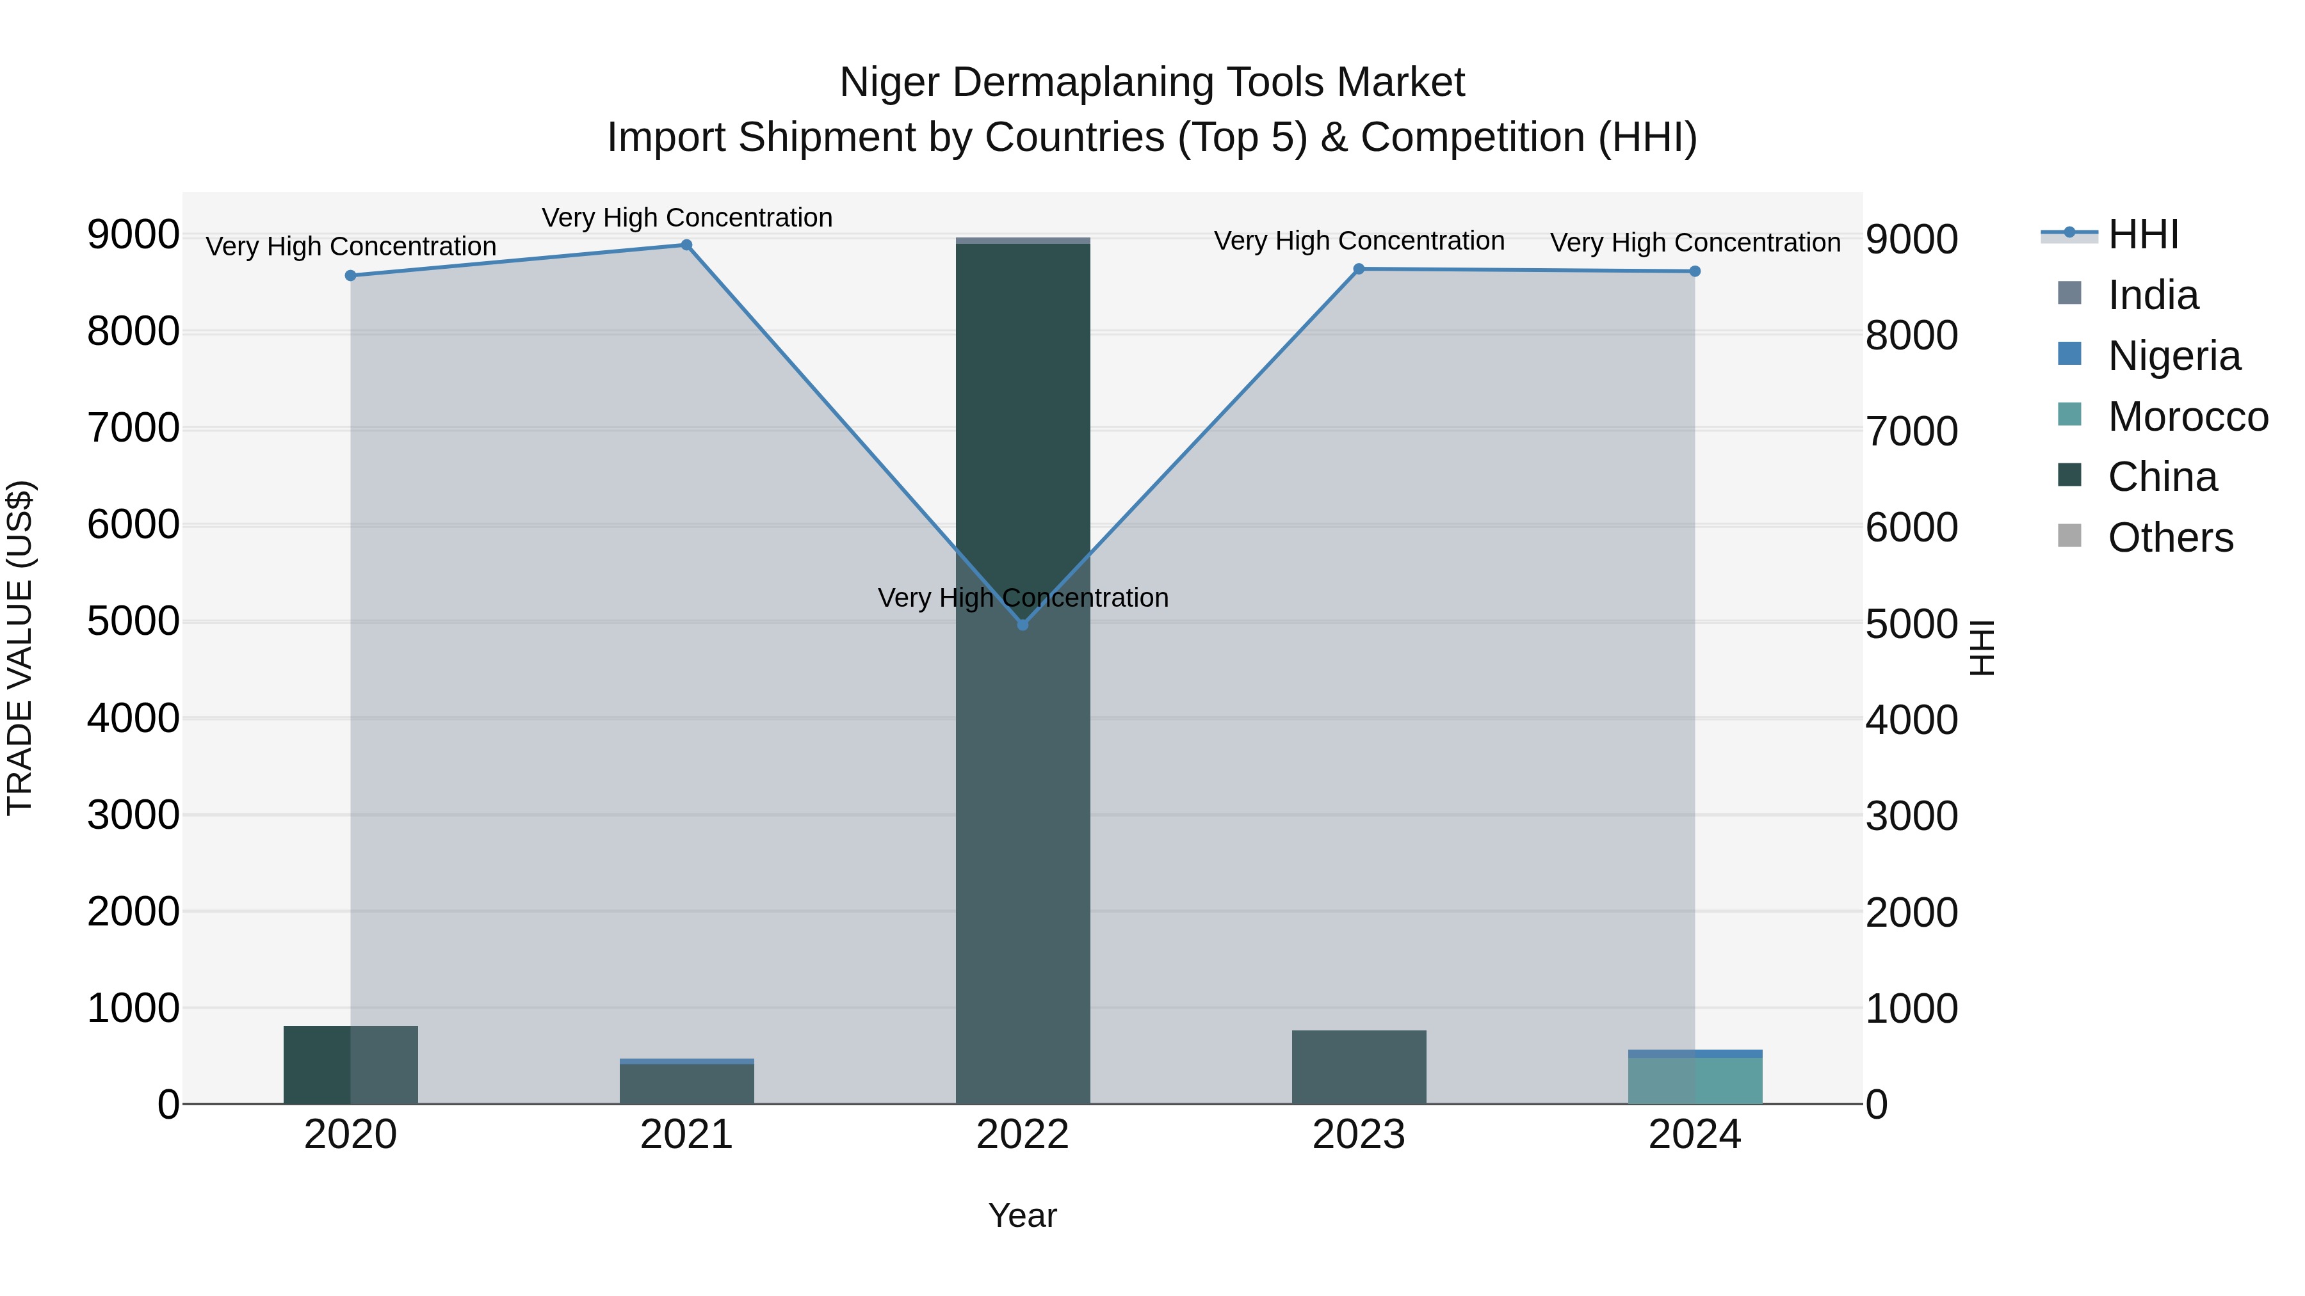Select the 2022 HHI data point
2305x1296 pixels.
pyautogui.click(x=1023, y=624)
